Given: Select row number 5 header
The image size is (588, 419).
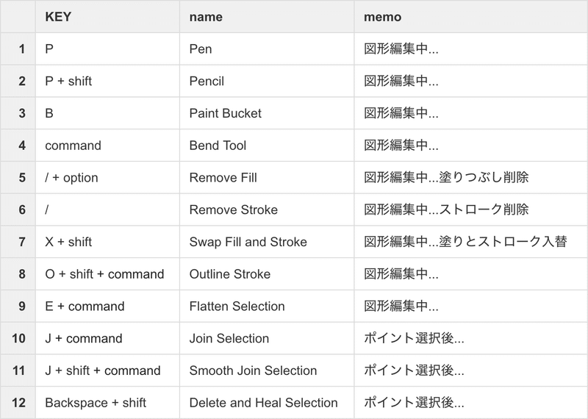Looking at the screenshot, I should tap(18, 177).
